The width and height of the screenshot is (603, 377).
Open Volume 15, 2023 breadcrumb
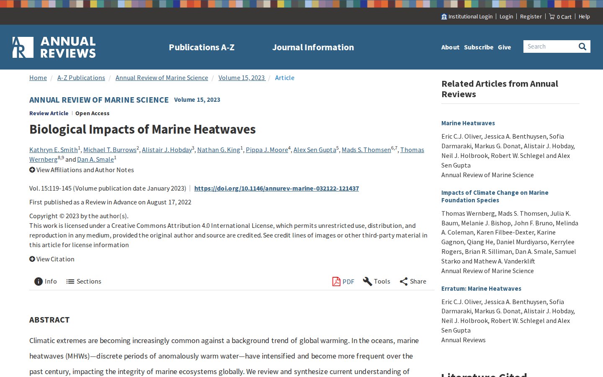[x=242, y=78]
